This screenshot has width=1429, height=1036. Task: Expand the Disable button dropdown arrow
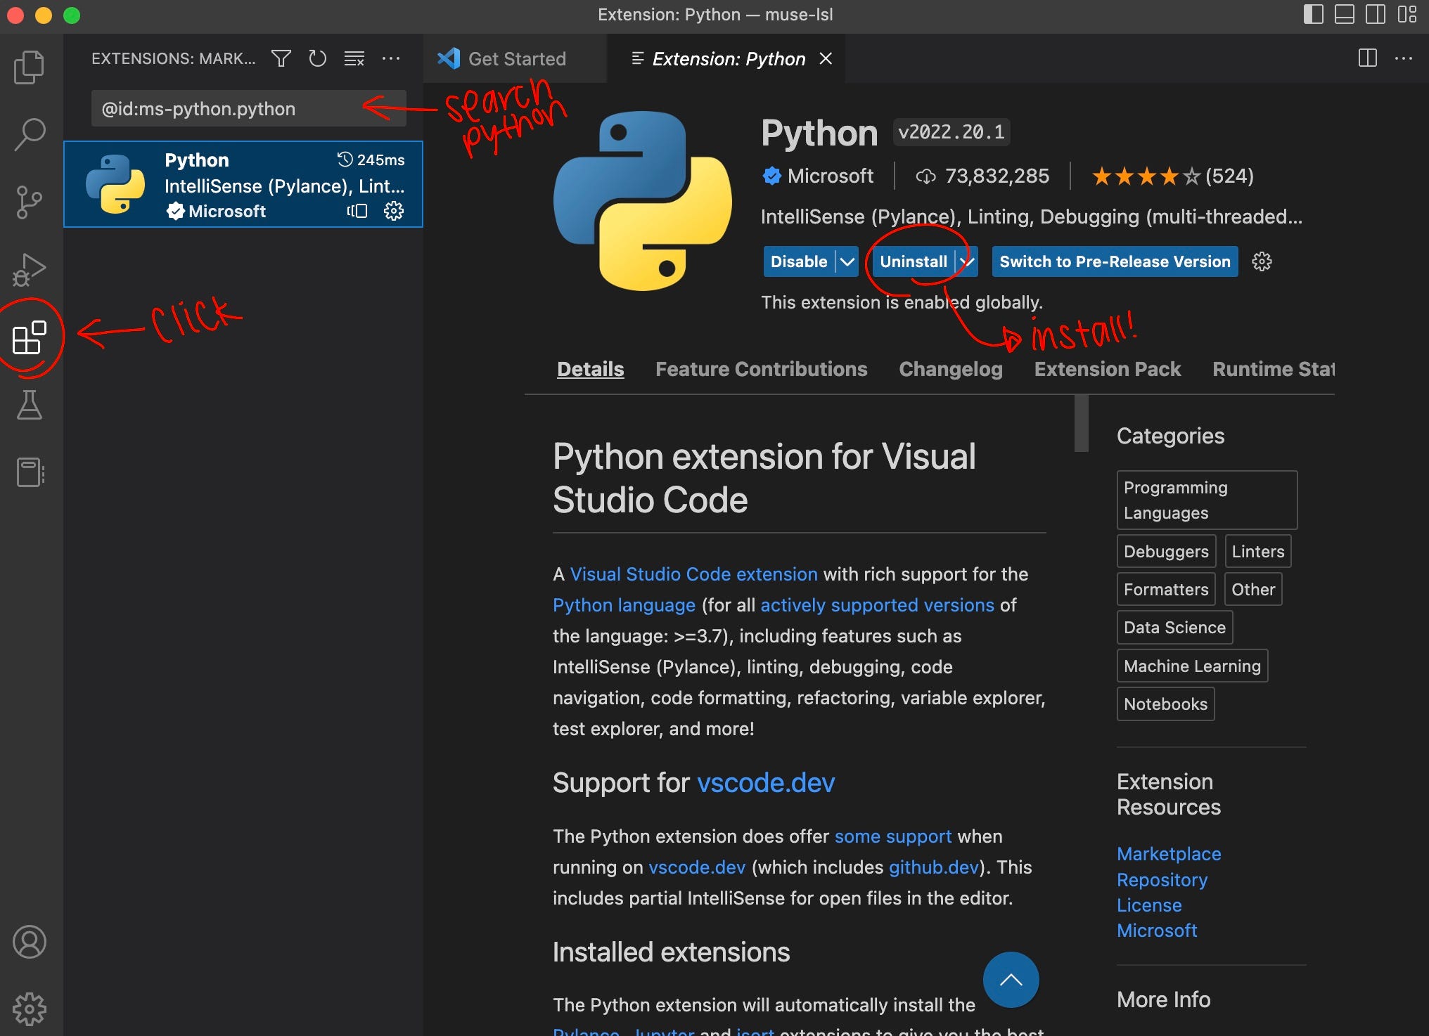click(x=847, y=261)
